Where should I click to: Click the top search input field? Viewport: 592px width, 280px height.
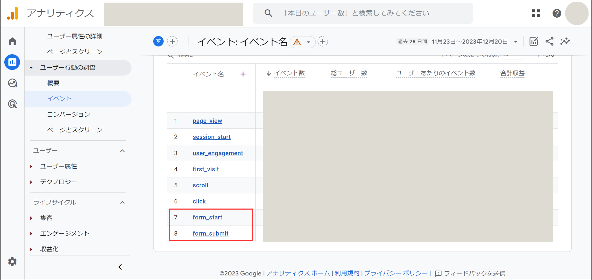[363, 13]
